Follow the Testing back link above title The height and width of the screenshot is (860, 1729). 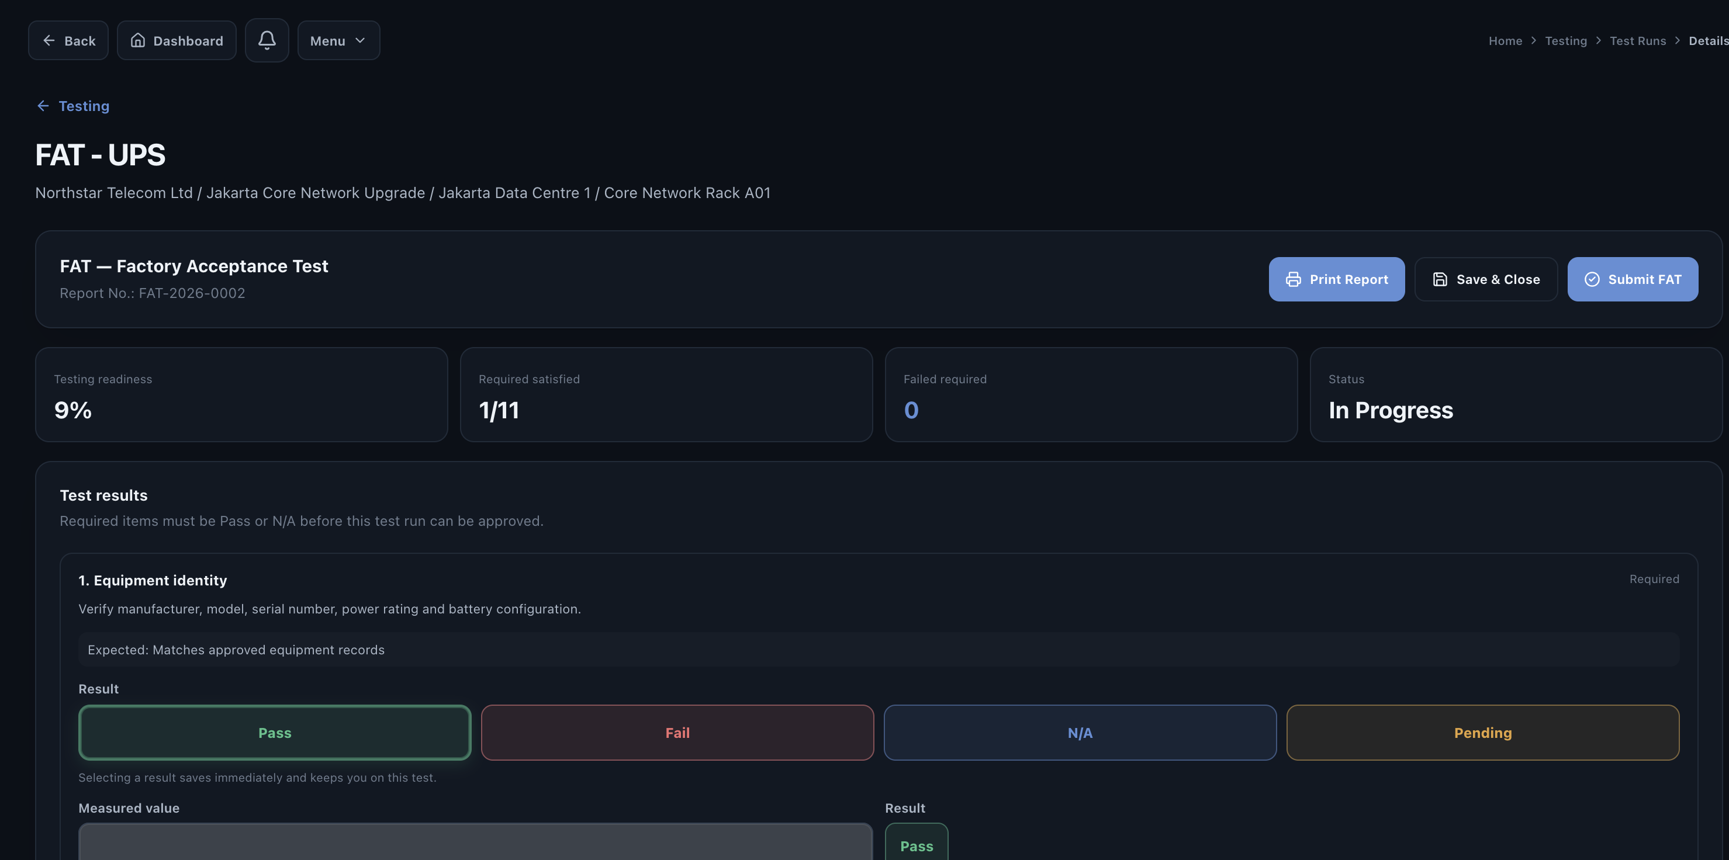tap(73, 106)
